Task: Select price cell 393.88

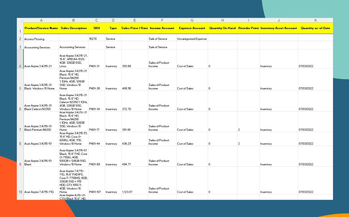Action: [x=135, y=59]
